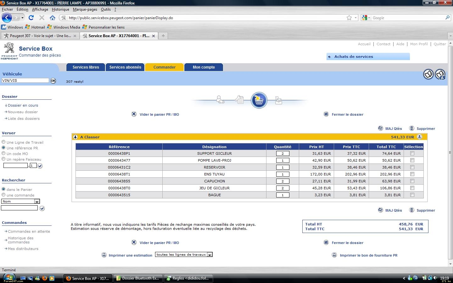Open the Fichier menu
Screen dimensions: 453x283
[8, 9]
